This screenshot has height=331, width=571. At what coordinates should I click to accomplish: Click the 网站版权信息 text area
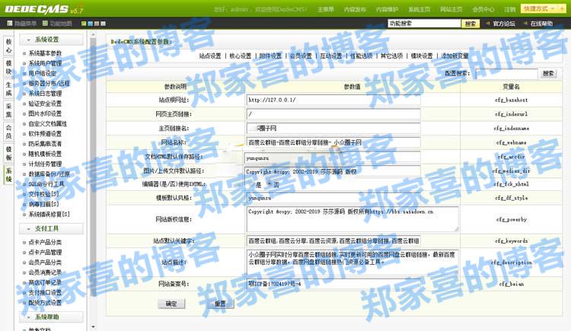pyautogui.click(x=352, y=219)
